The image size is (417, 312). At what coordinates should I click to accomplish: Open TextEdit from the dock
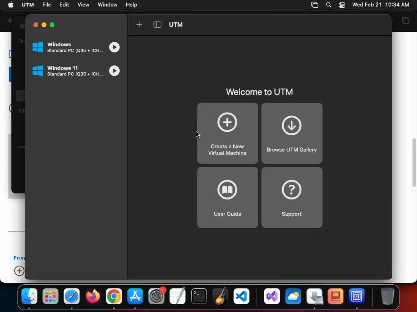(178, 296)
